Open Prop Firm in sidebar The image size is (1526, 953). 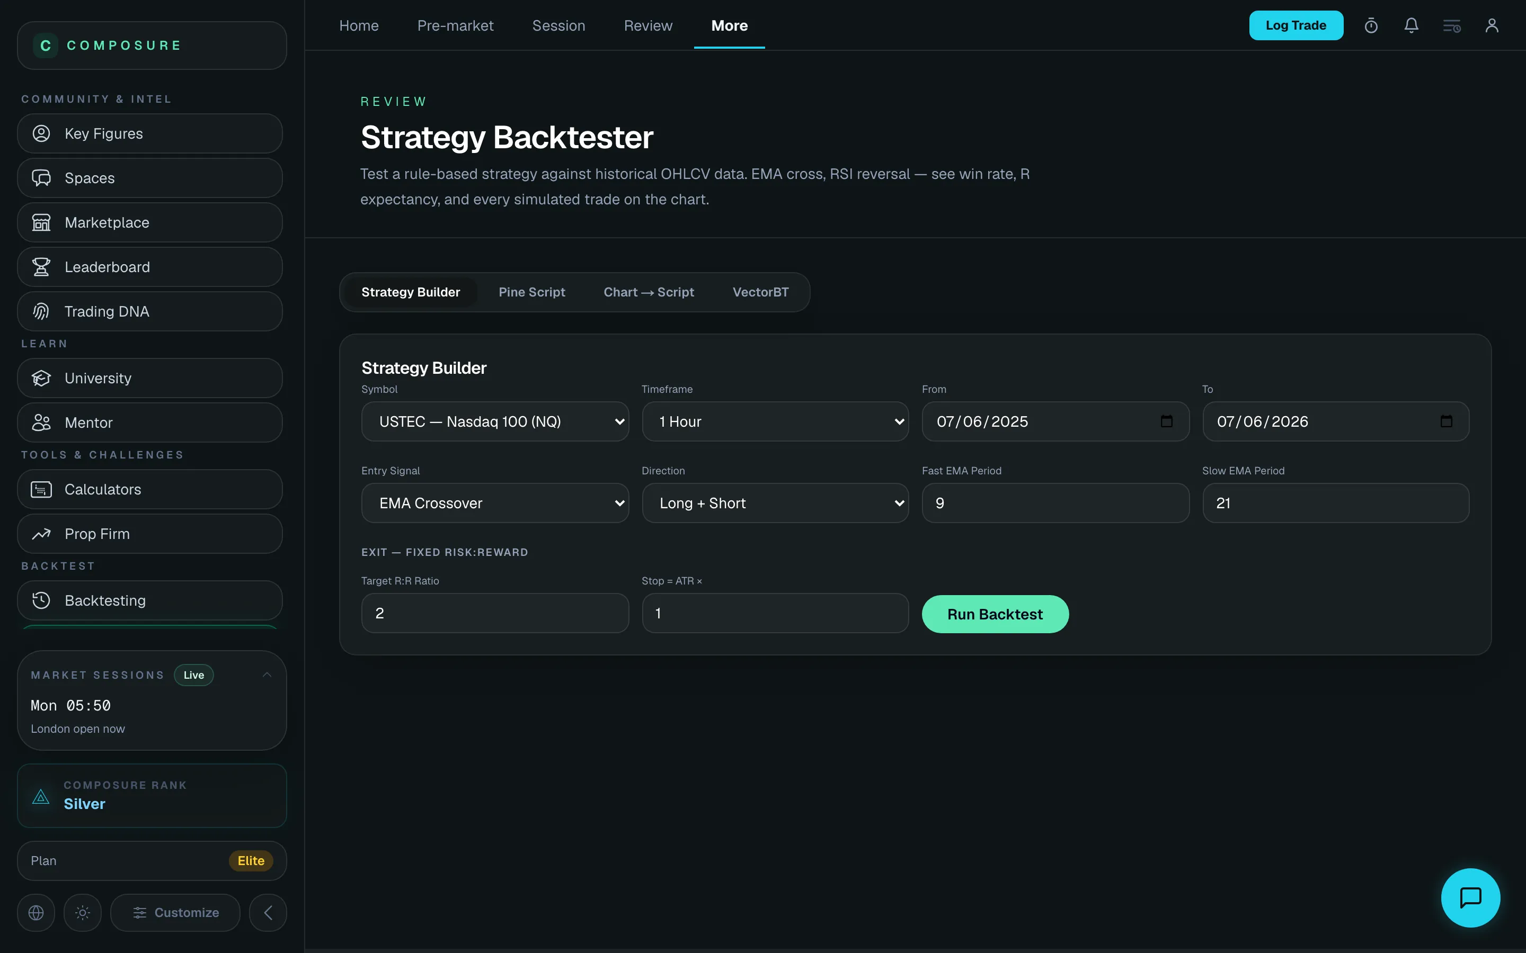pos(149,534)
